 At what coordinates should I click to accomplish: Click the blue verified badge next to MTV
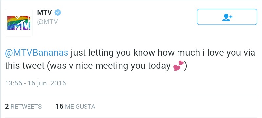(58, 13)
